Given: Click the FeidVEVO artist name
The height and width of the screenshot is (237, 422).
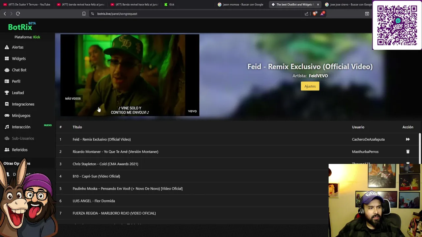Looking at the screenshot, I should (318, 76).
